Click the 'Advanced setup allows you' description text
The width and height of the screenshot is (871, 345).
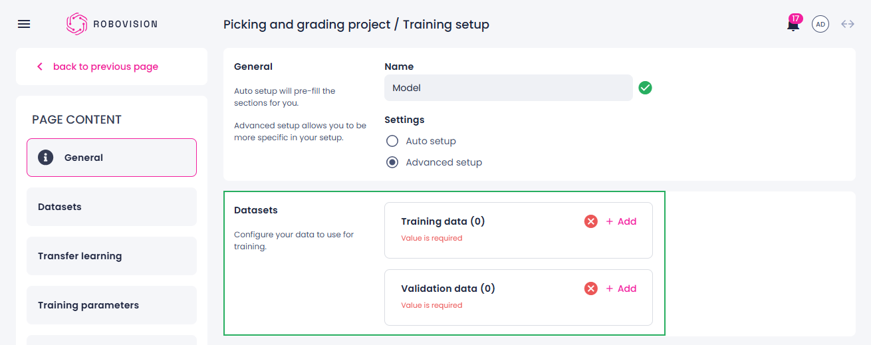301,132
